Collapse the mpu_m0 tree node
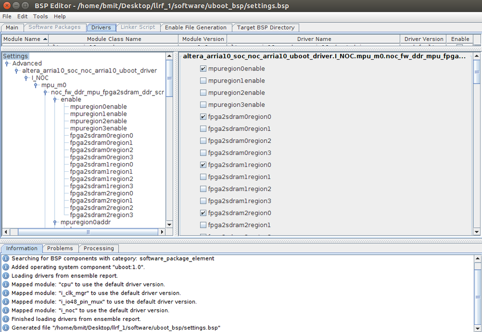 point(36,85)
